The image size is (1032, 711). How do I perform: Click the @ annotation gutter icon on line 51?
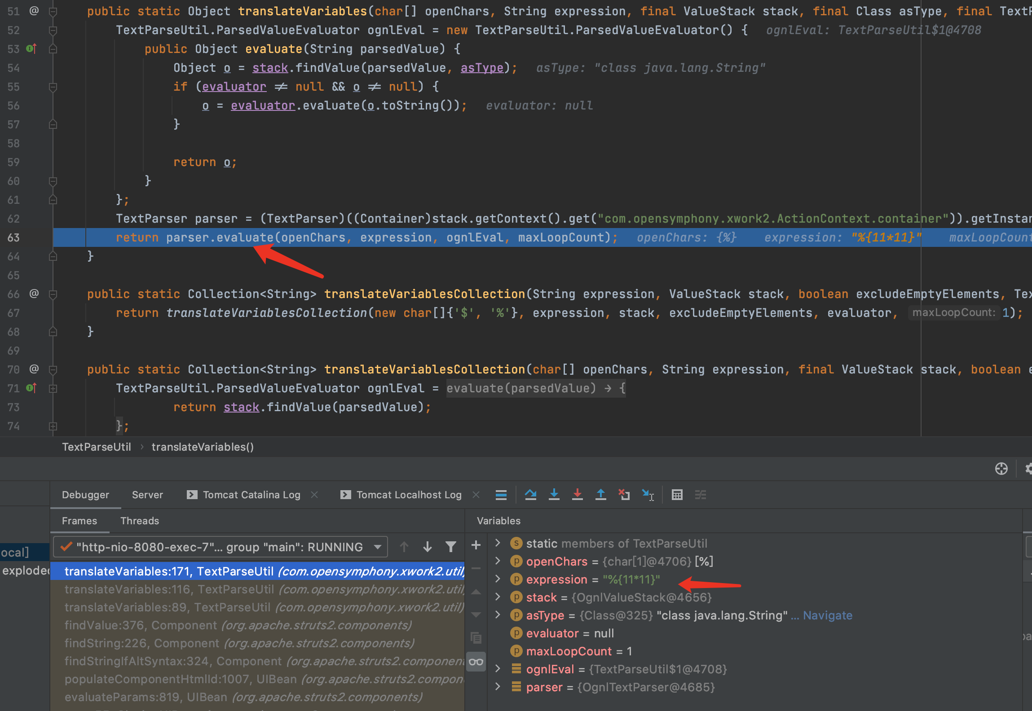click(34, 10)
